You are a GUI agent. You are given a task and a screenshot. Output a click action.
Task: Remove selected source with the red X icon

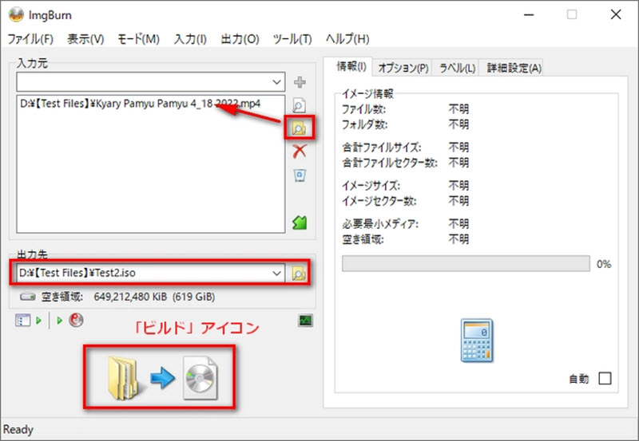click(300, 152)
